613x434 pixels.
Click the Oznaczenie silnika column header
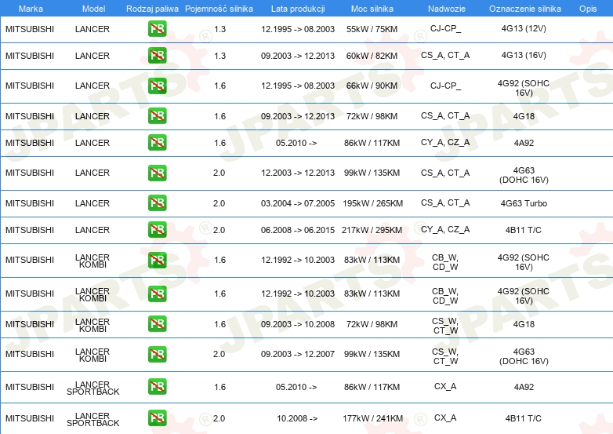(524, 9)
